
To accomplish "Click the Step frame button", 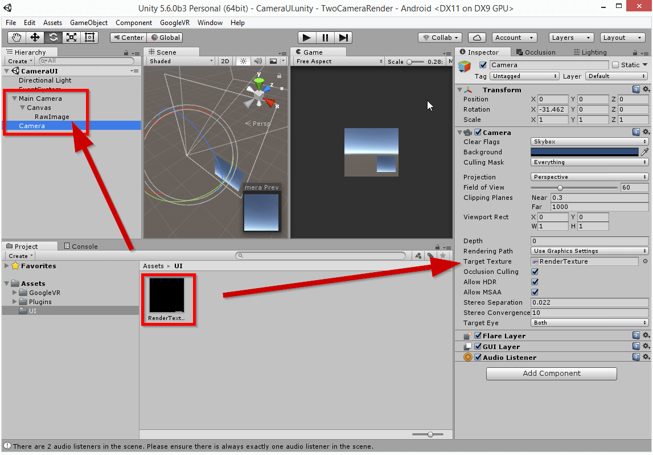I will pos(343,38).
